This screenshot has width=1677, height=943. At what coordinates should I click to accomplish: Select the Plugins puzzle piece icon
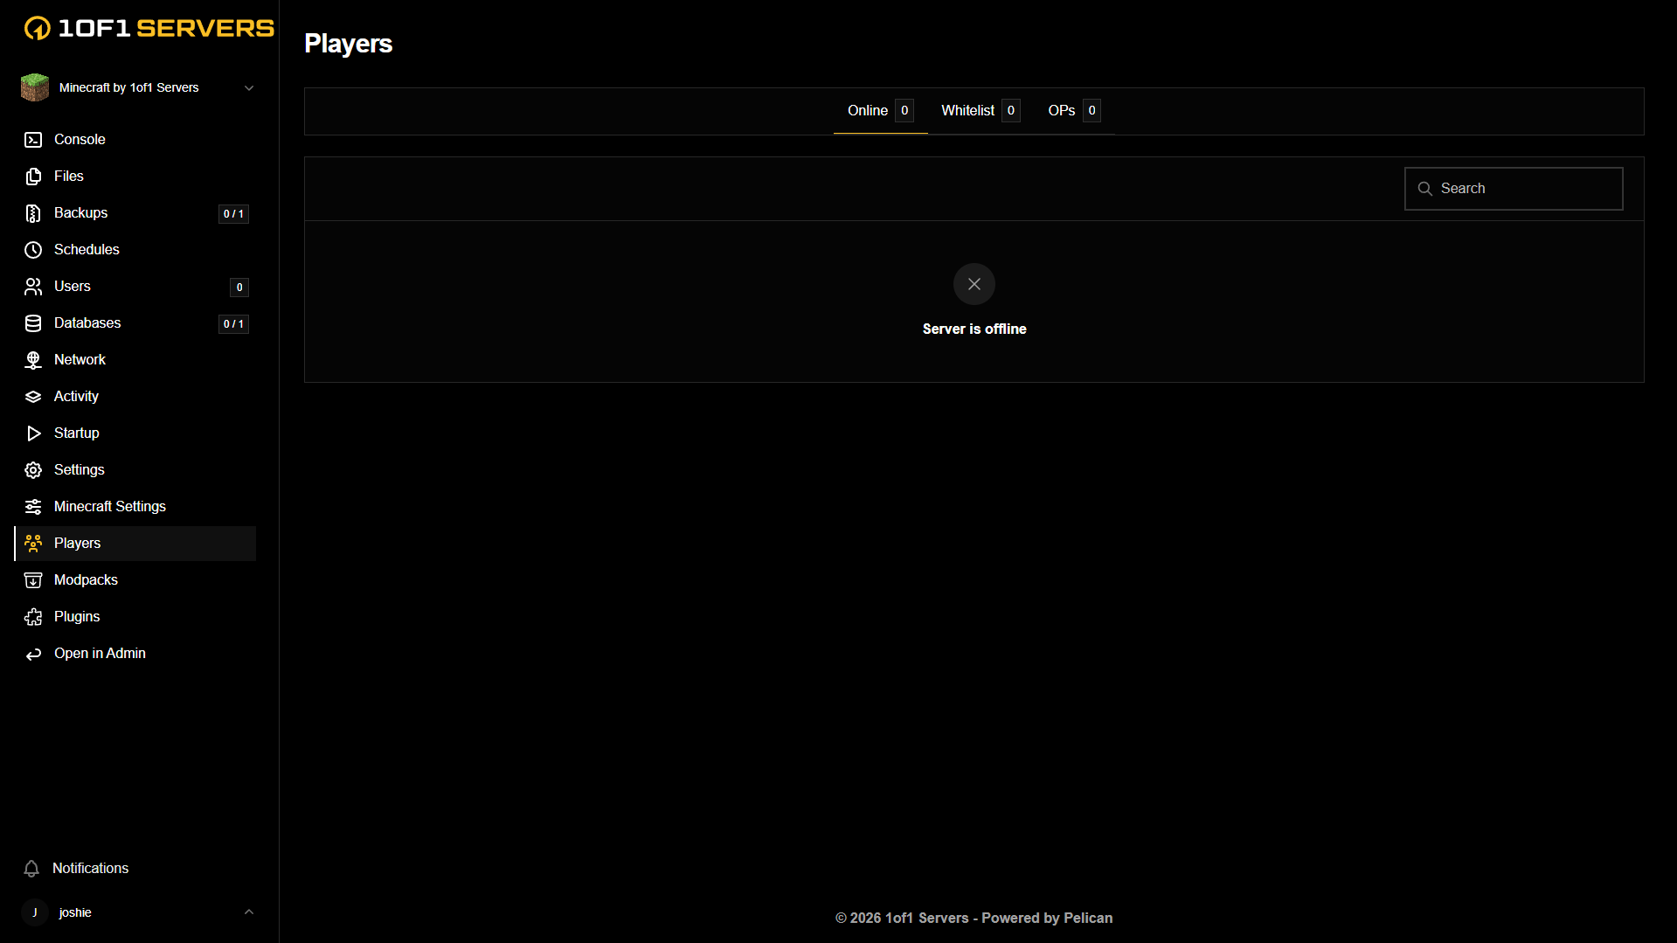point(33,617)
